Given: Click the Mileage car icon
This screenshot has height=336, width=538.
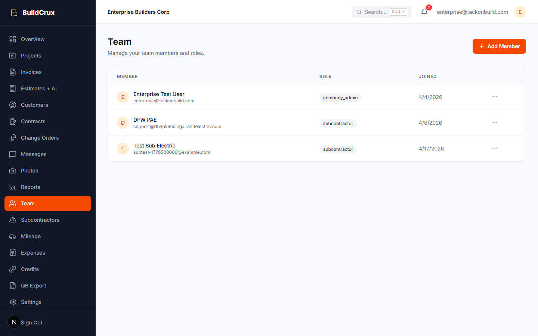Looking at the screenshot, I should click(13, 236).
